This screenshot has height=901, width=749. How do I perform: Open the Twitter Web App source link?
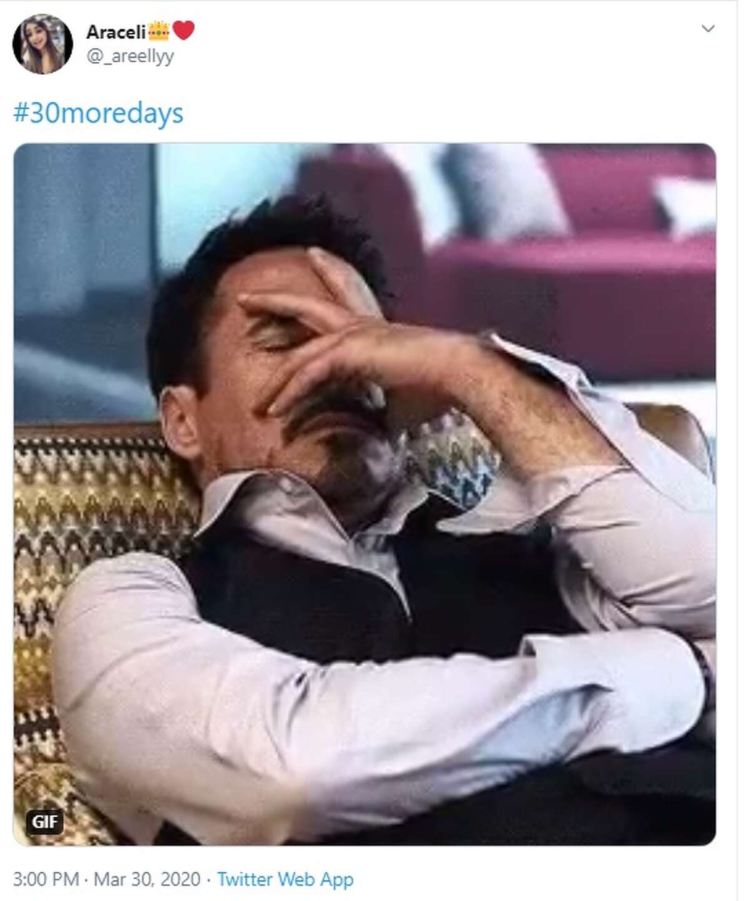point(285,879)
